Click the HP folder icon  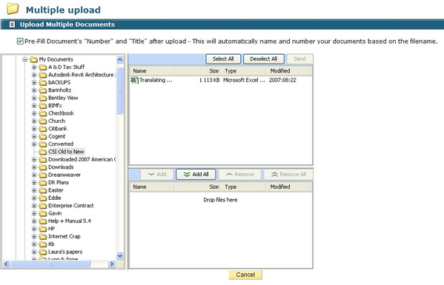coord(43,229)
